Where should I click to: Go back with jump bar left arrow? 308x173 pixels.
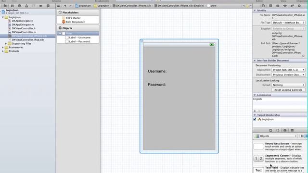coord(65,6)
